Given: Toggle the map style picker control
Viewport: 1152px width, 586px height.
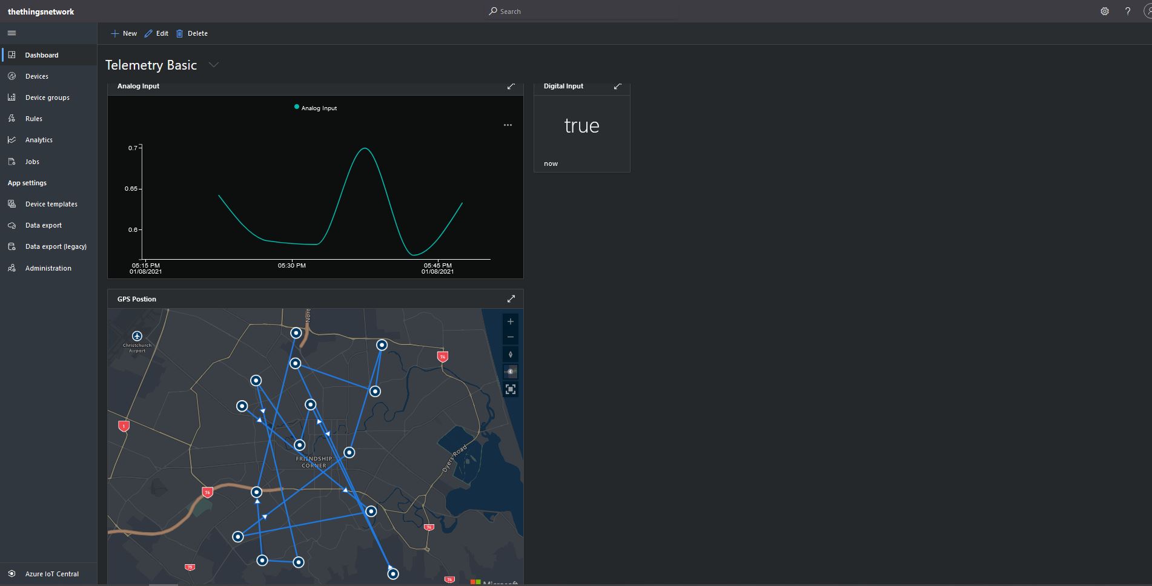Looking at the screenshot, I should 511,372.
